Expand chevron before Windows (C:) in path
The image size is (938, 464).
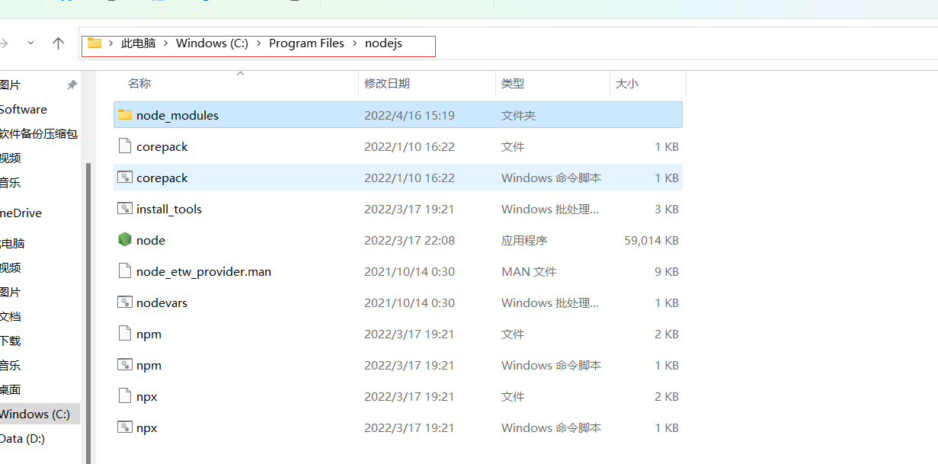click(x=166, y=43)
